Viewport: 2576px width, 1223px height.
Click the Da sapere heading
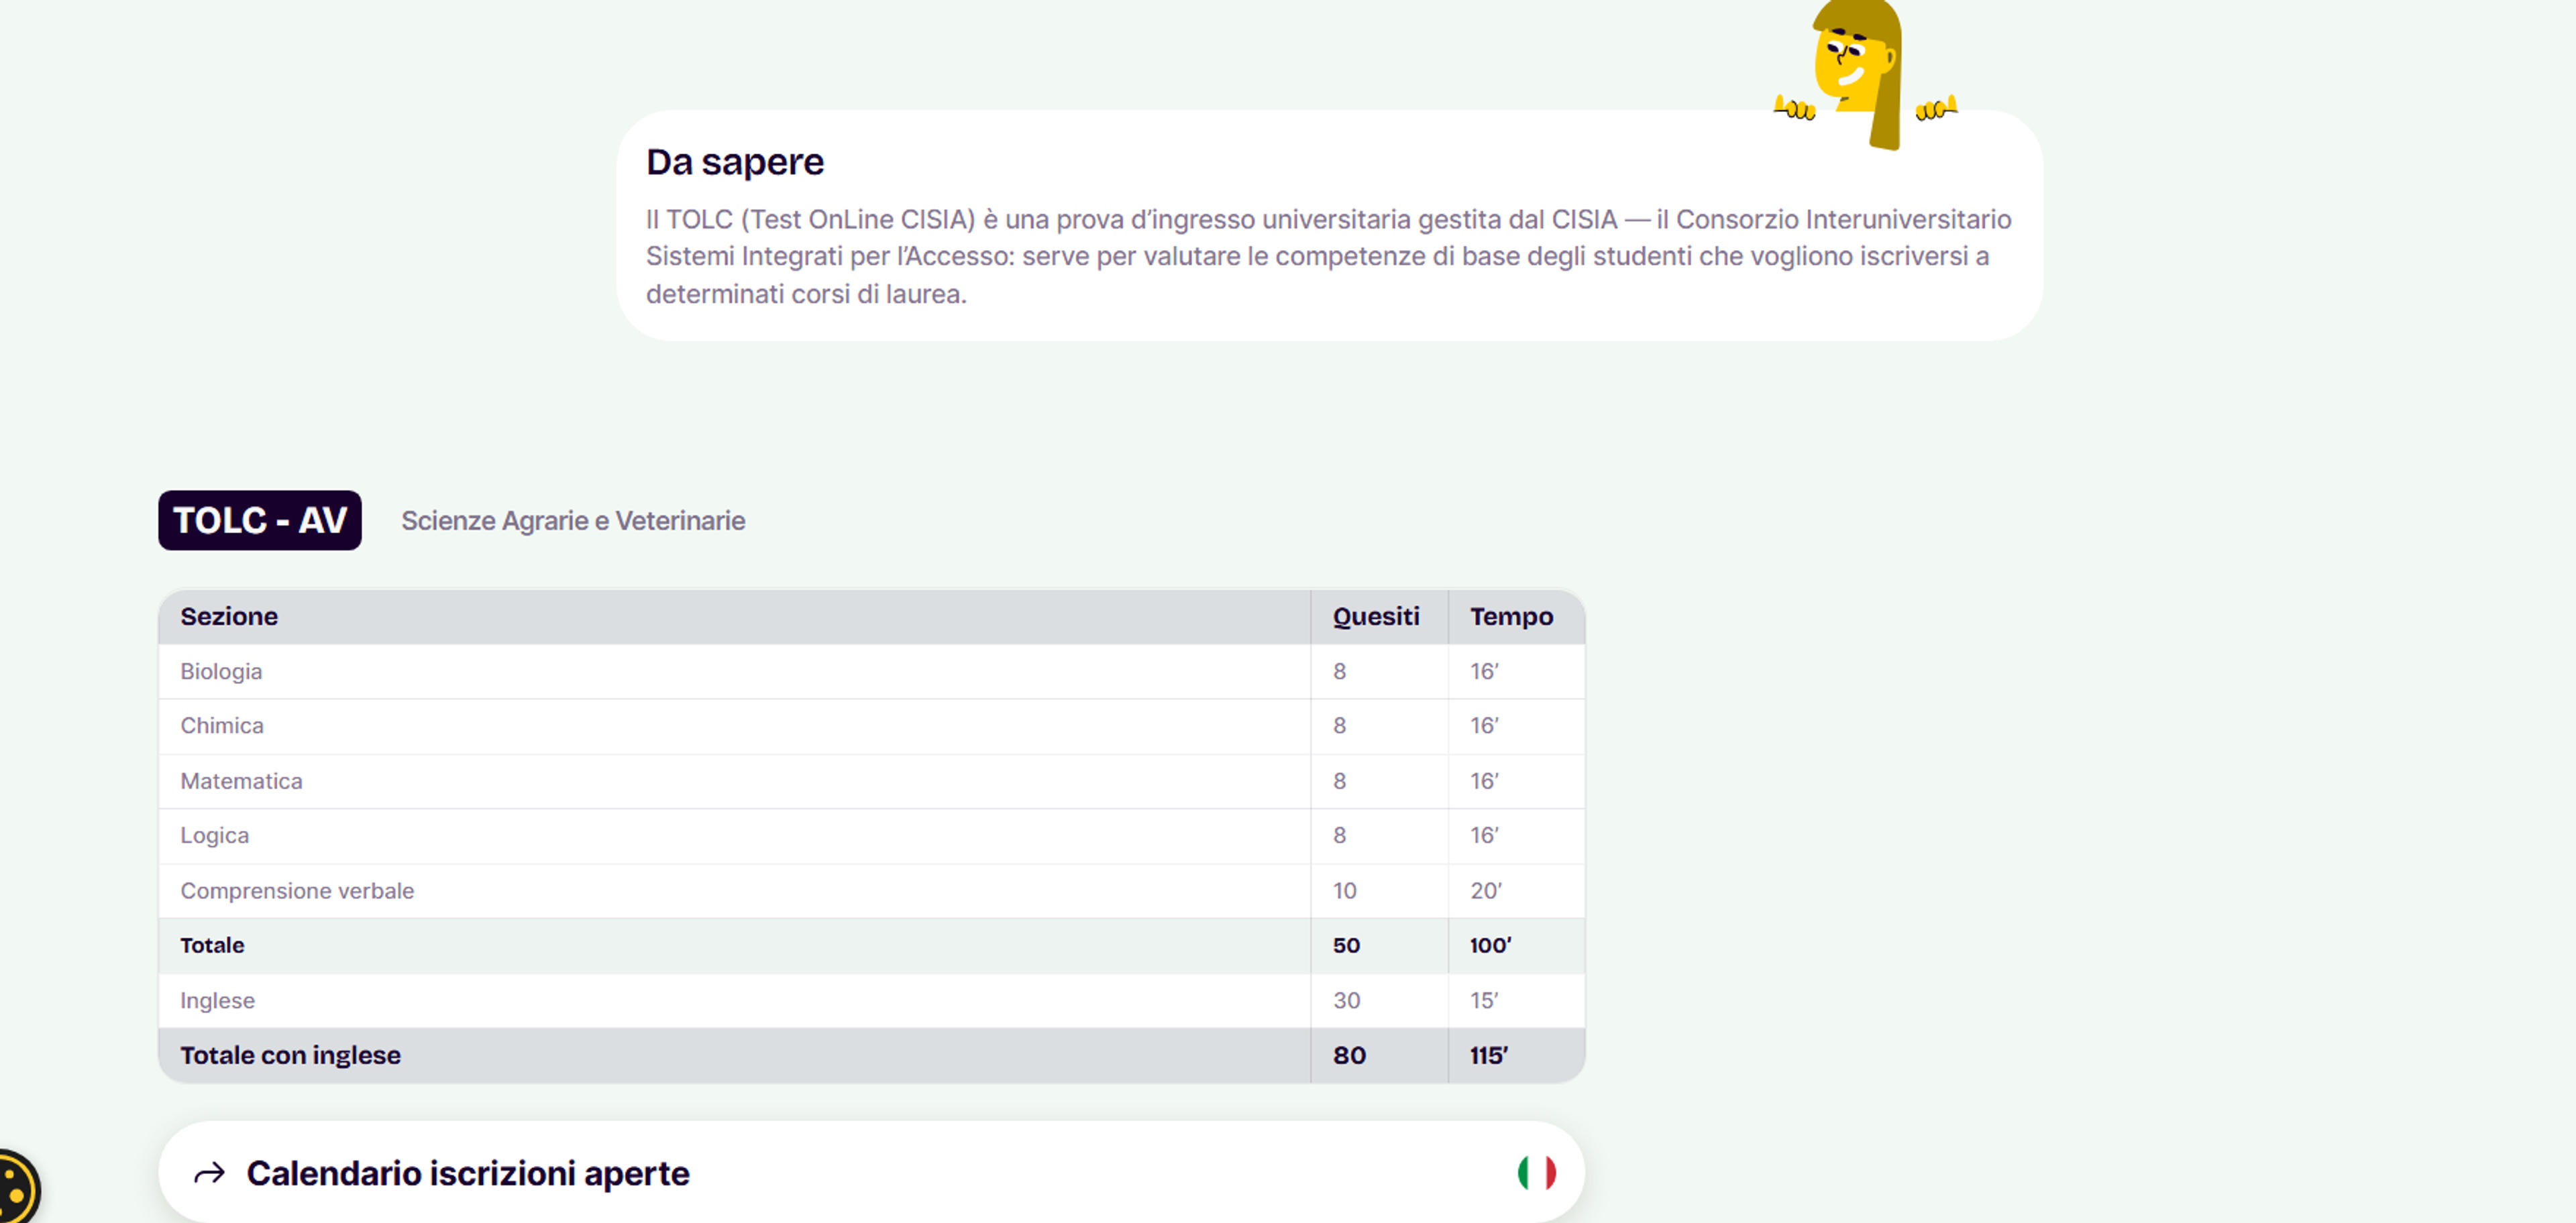pos(735,162)
